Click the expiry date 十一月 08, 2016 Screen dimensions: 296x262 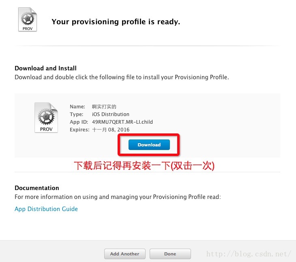pos(111,130)
